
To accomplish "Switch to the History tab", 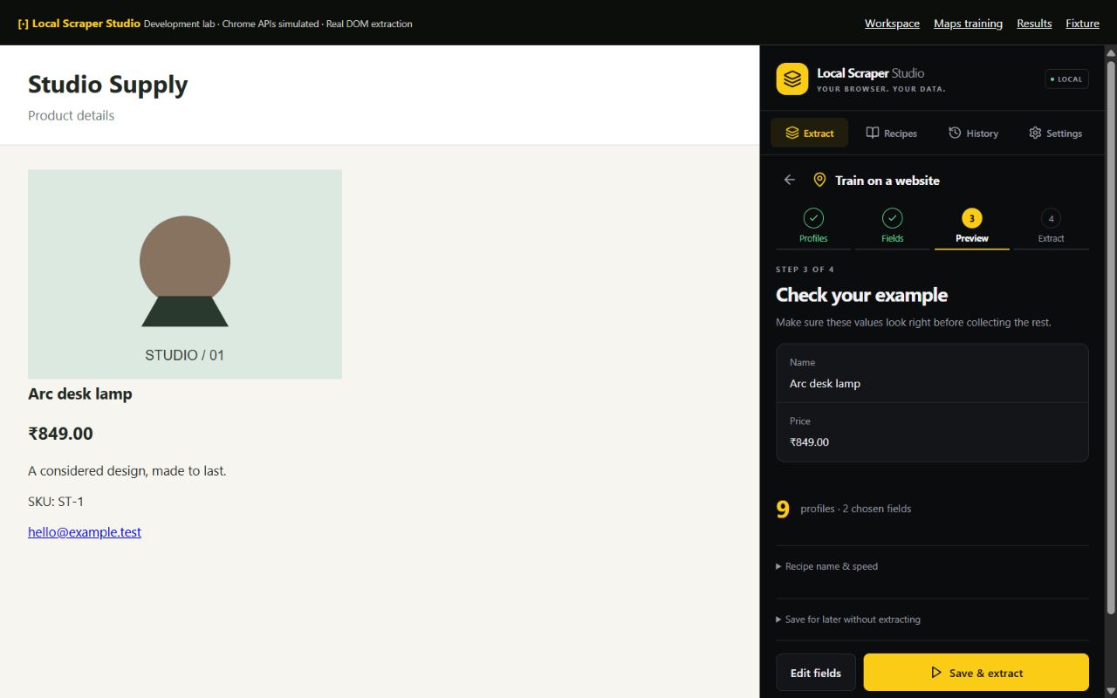I will 973,133.
